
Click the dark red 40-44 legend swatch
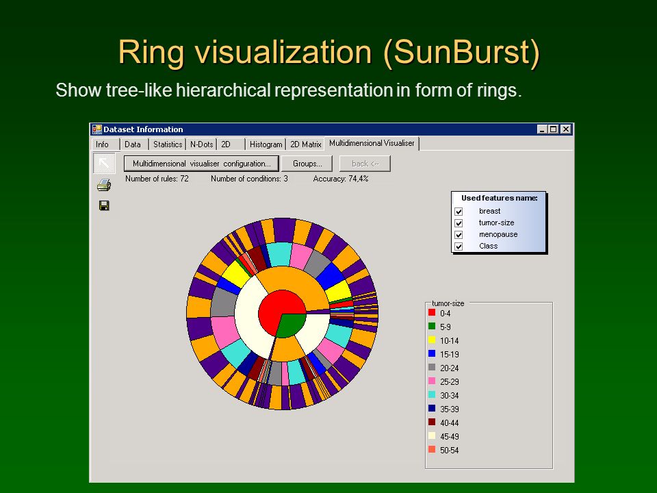[x=432, y=422]
